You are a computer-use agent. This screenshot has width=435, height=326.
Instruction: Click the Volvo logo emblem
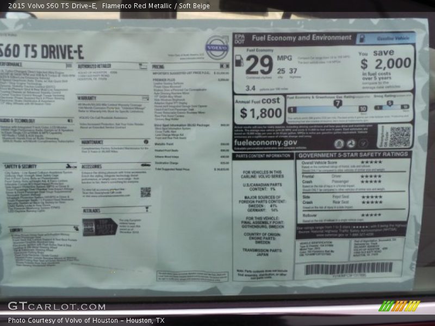[217, 48]
